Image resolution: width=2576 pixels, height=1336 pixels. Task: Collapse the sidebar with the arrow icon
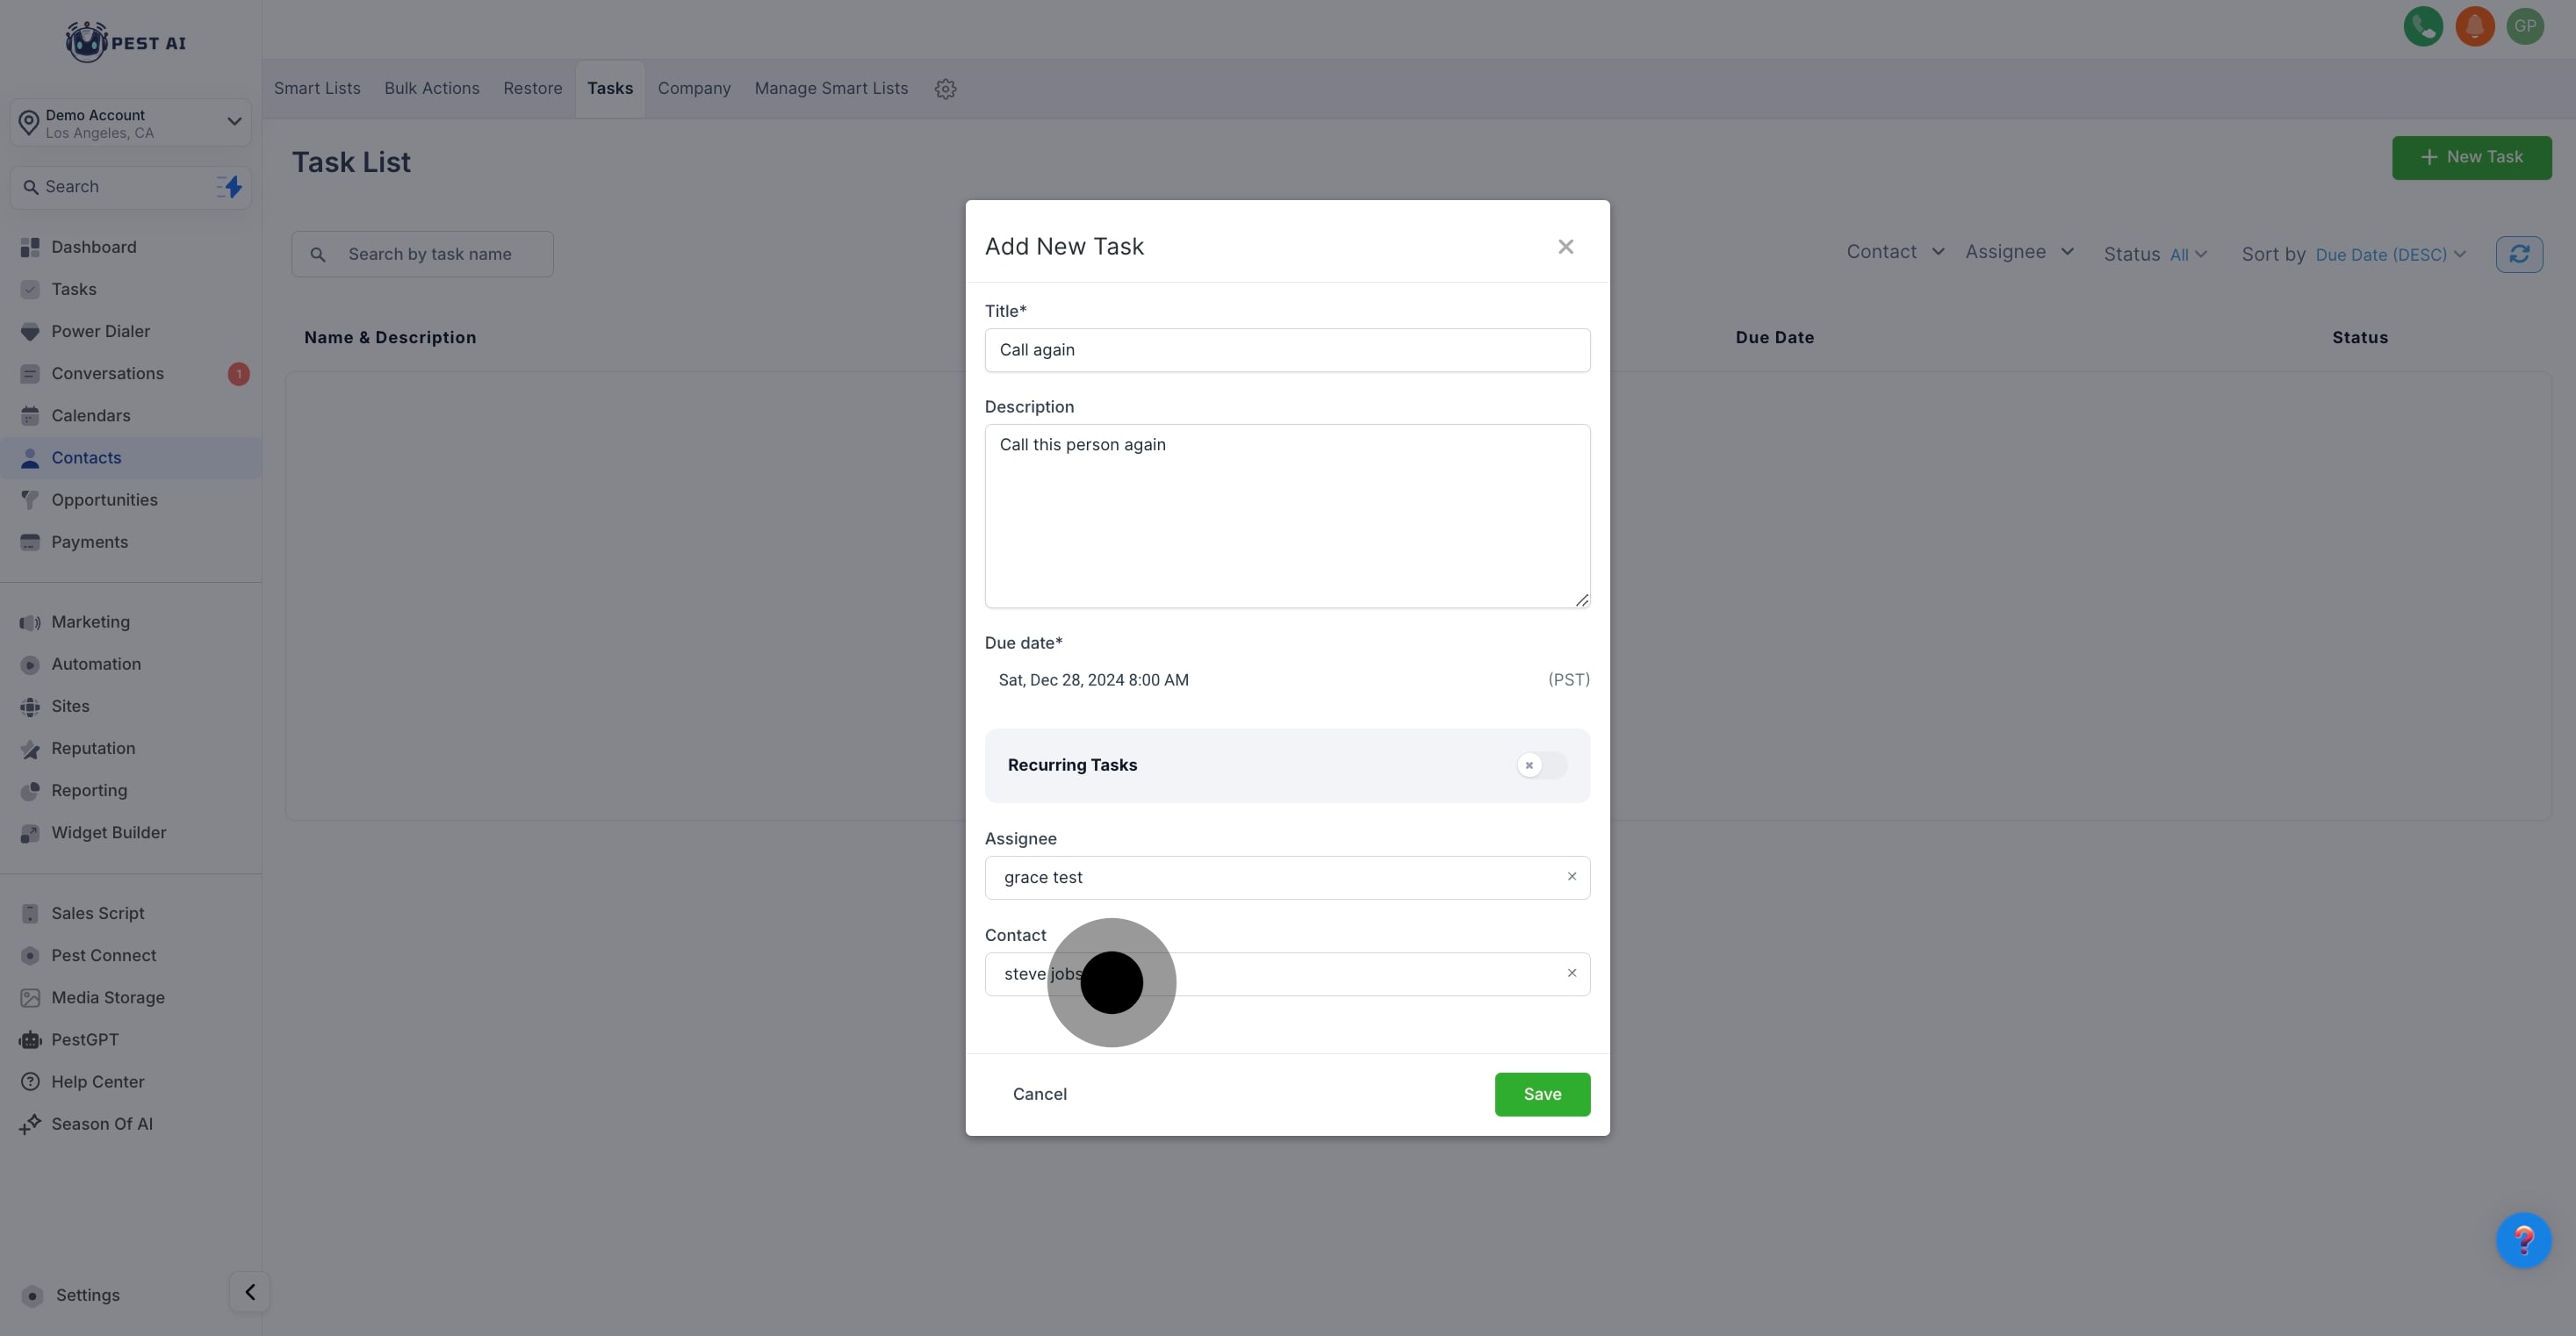[250, 1292]
